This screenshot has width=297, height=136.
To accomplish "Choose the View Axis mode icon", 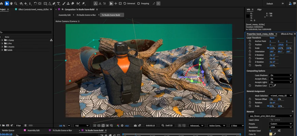I will (x=104, y=3).
